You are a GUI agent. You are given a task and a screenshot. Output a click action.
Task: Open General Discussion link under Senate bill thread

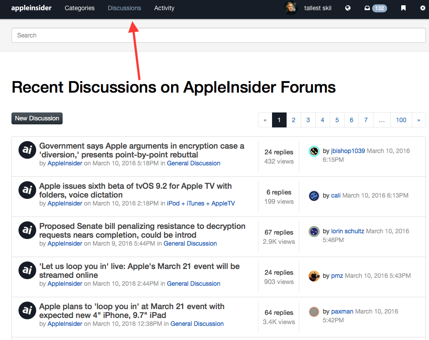190,243
